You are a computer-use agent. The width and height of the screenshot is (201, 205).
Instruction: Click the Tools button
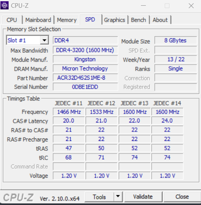99,197
